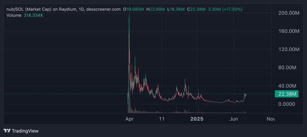This screenshot has height=137, width=307.
Task: Click the Apr date label on time axis
Action: [129, 119]
